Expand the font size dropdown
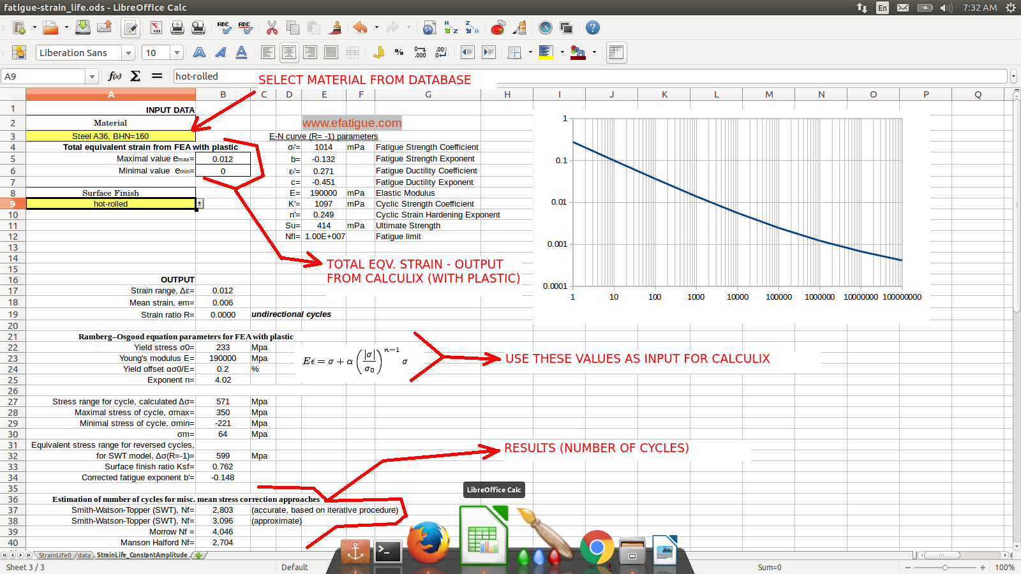Image resolution: width=1021 pixels, height=574 pixels. 175,52
